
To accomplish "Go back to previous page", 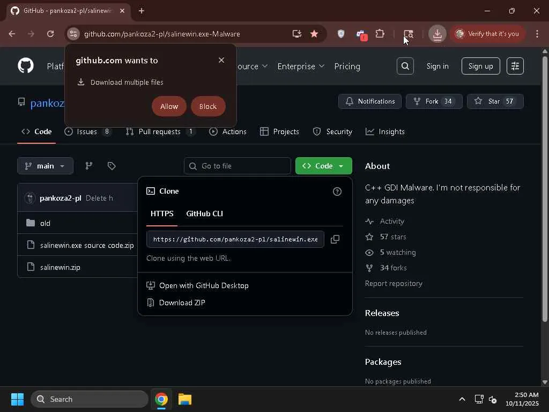I will coord(12,34).
